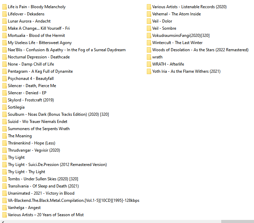Select 'Wintercult - The Last Winter' folder name
Viewport: 254px width, 223px height.
[x=178, y=43]
